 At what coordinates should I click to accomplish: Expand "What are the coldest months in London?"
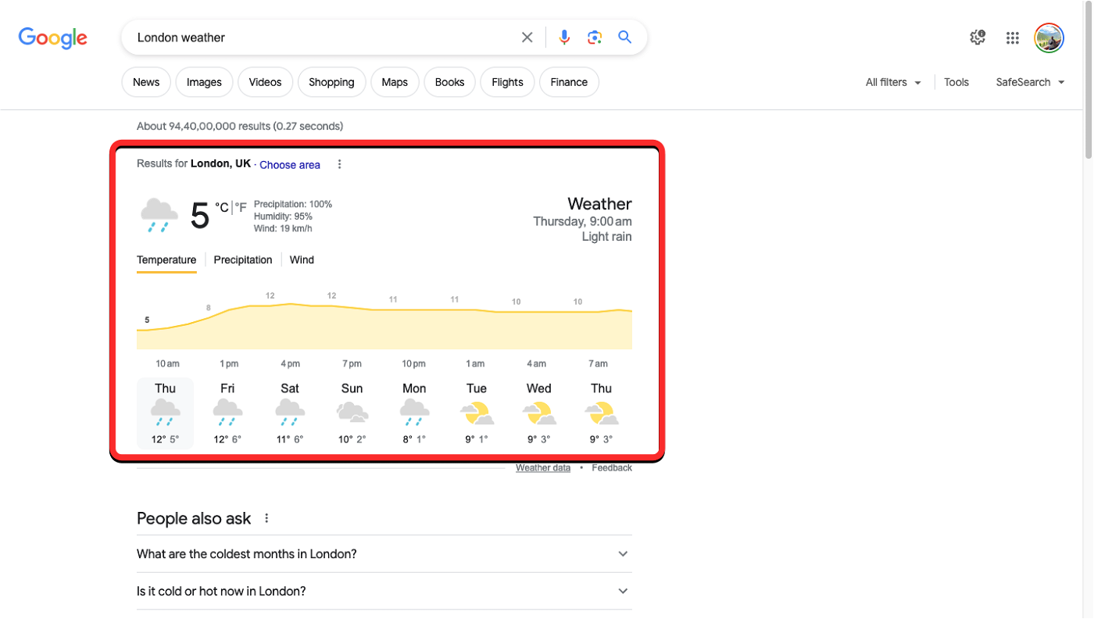384,554
